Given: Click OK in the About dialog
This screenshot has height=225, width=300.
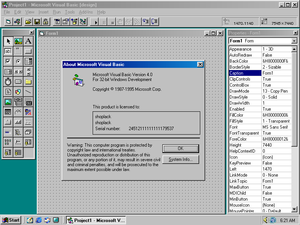Looking at the screenshot, I should (181, 148).
